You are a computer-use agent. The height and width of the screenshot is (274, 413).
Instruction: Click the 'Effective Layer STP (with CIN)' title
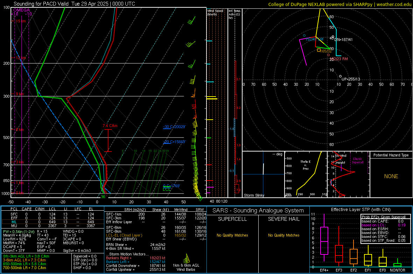tap(360, 210)
